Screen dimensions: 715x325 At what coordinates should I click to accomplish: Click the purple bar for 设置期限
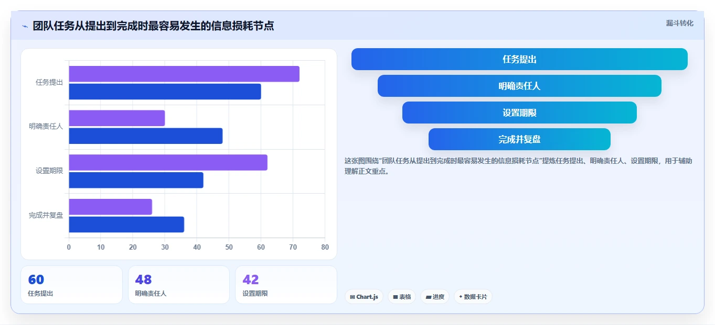click(x=168, y=162)
